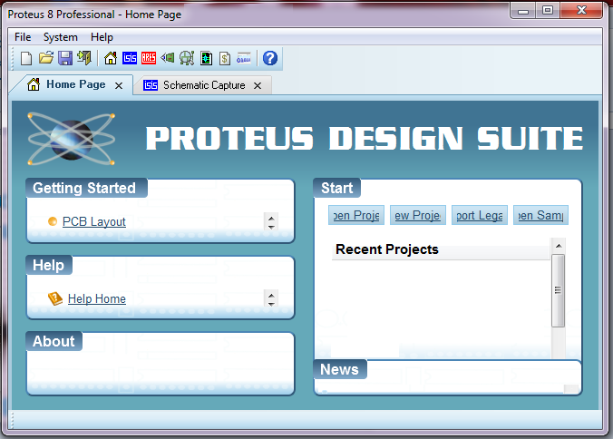Click the Recent Projects header
This screenshot has width=613, height=439.
pyautogui.click(x=441, y=249)
